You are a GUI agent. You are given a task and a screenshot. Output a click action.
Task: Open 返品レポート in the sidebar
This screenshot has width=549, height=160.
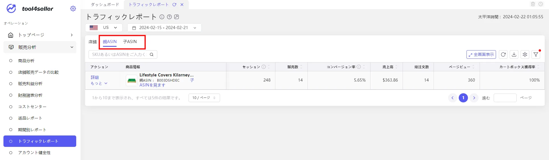[30, 118]
